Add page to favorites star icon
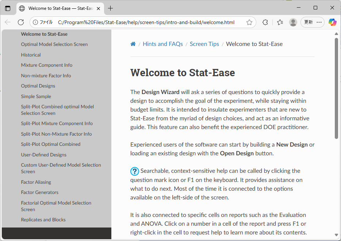 pyautogui.click(x=249, y=22)
